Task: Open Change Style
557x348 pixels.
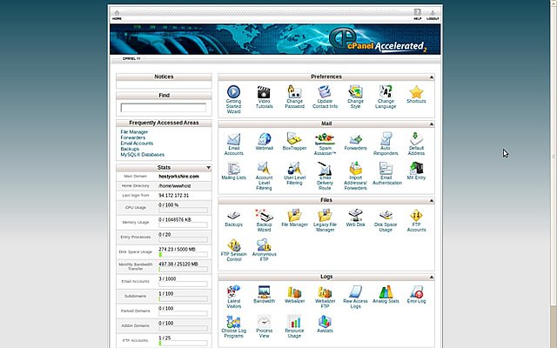Action: [355, 97]
